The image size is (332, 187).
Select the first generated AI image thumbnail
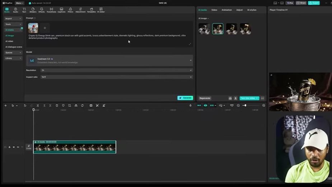(204, 29)
